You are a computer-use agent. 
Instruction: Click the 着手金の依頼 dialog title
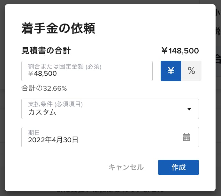[58, 28]
